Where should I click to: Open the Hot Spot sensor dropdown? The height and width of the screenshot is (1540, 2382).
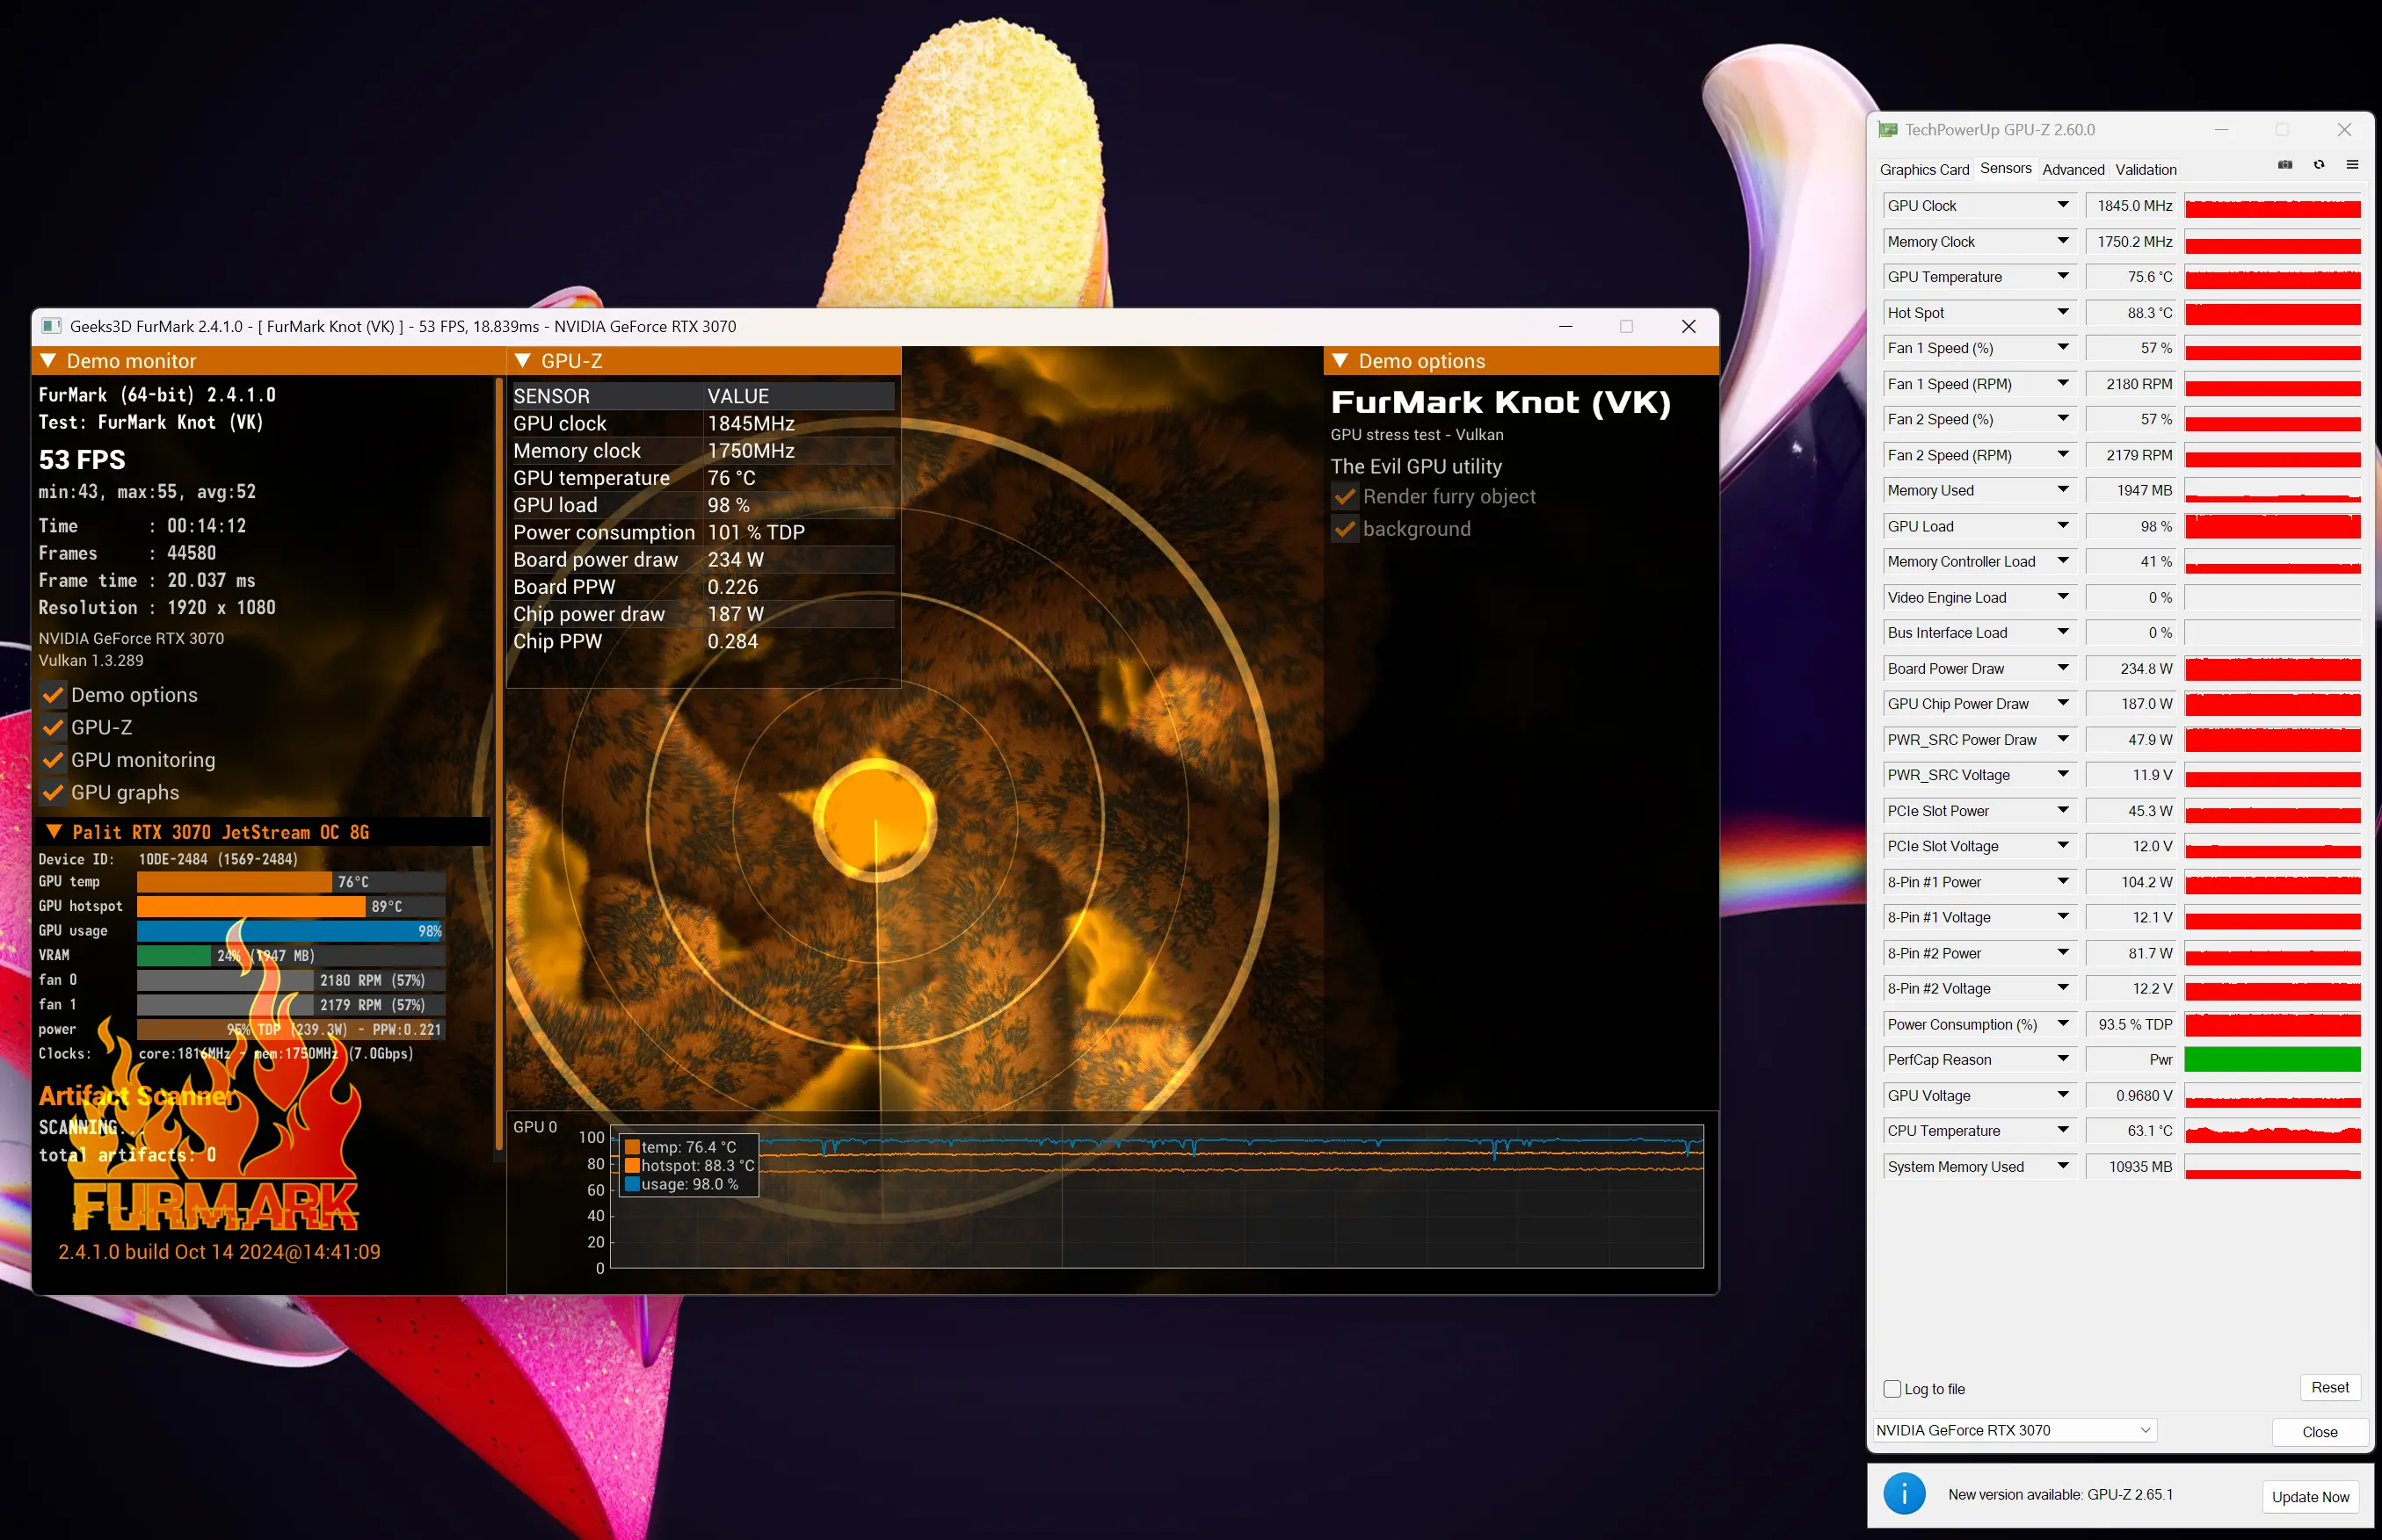[2063, 312]
